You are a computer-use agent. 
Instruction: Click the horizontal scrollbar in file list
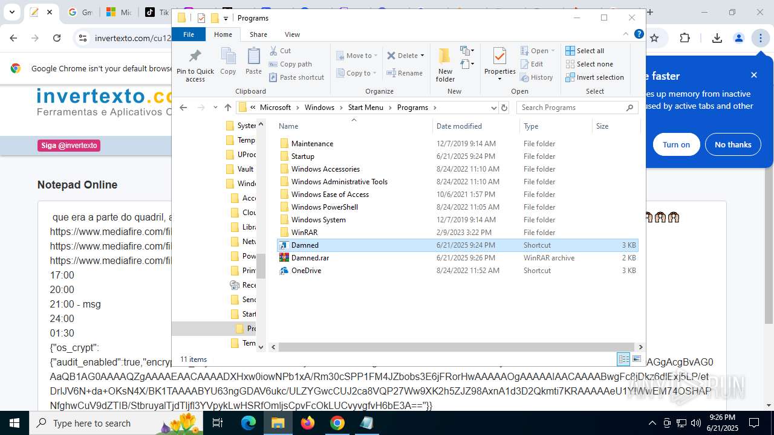click(x=457, y=347)
